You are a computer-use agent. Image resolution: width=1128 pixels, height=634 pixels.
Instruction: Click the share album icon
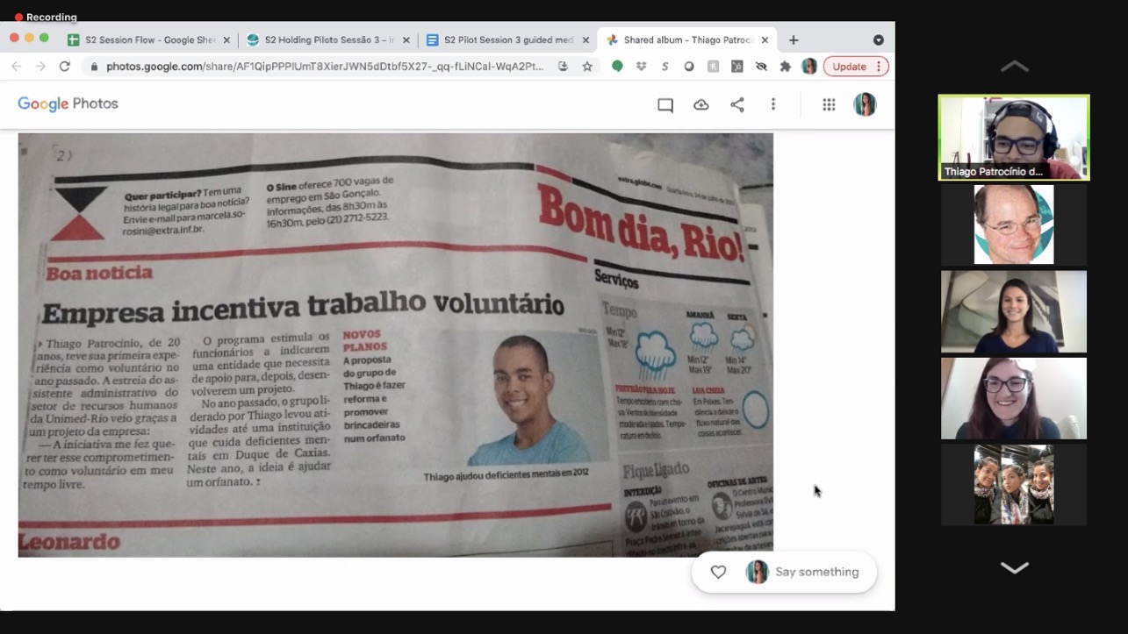coord(737,105)
